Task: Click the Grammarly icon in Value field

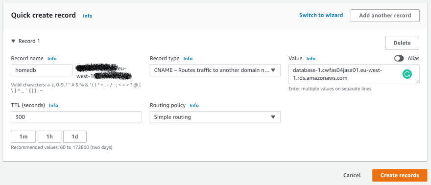Action: (407, 74)
